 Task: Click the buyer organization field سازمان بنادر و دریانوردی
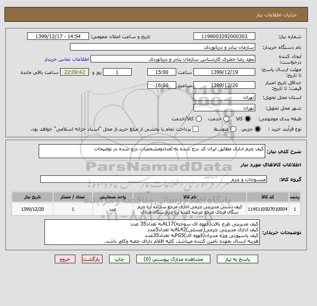[x=163, y=47]
